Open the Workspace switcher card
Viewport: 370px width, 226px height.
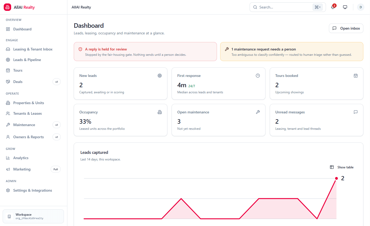[33, 216]
